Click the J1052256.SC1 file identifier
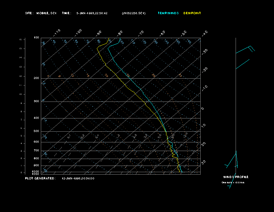The height and width of the screenshot is (212, 274). pos(134,13)
